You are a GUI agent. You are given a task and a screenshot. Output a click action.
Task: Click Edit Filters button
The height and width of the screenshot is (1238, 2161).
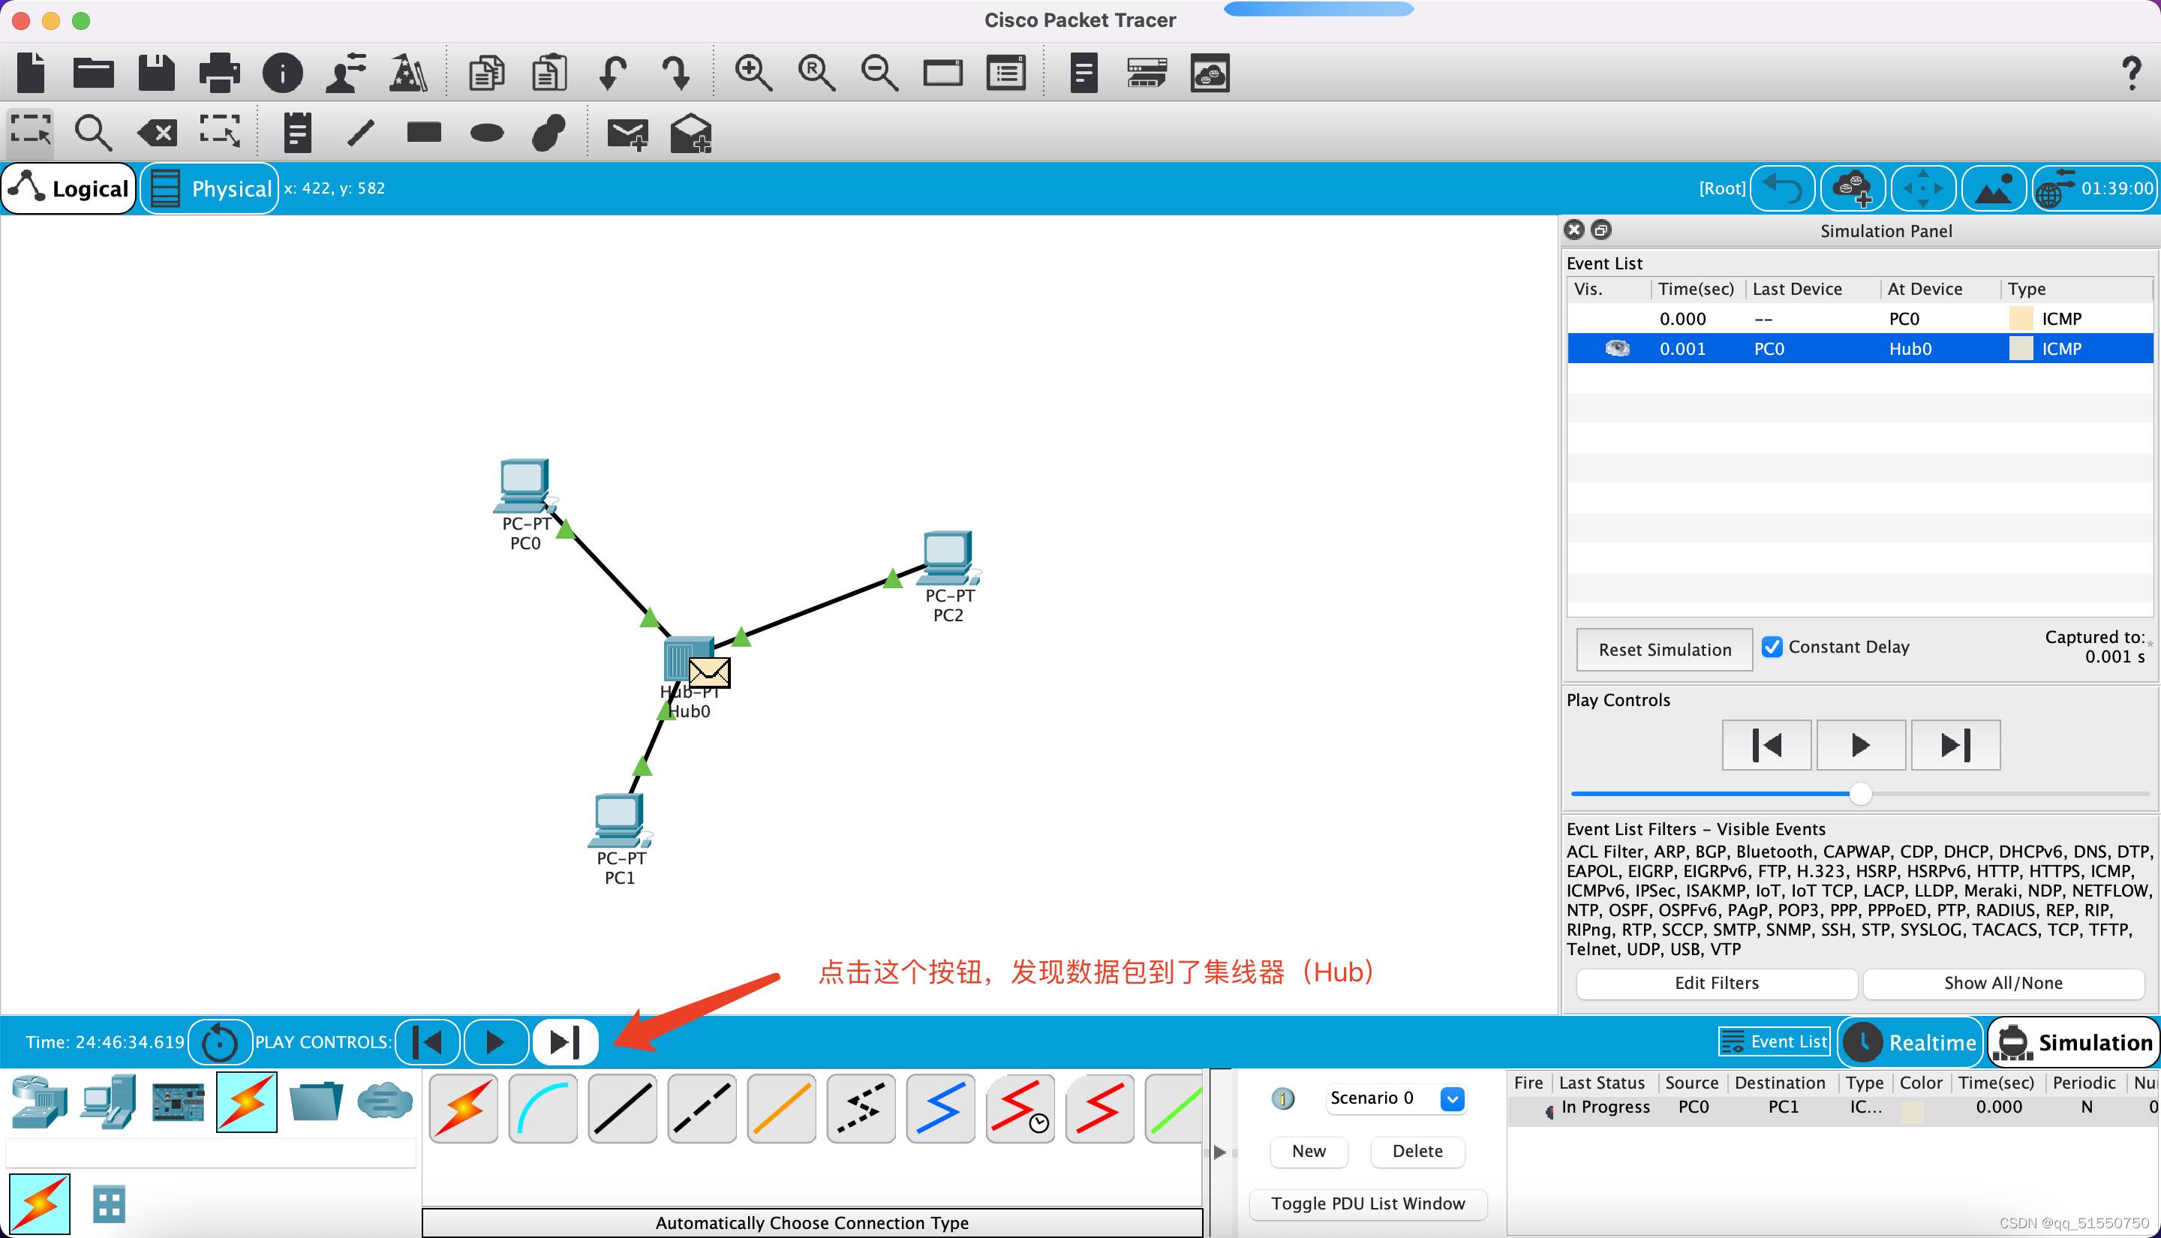(1716, 983)
